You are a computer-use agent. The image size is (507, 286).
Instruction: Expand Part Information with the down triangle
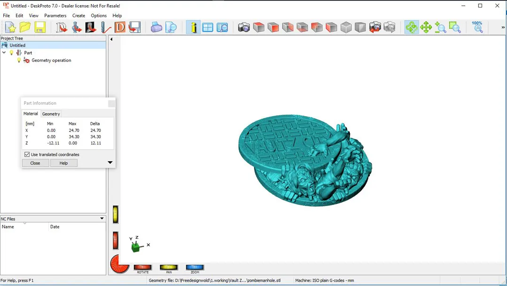pos(110,162)
